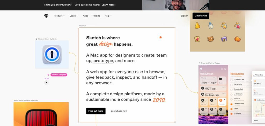Follow the Learn more banner link
The height and width of the screenshot is (126, 265).
[x=108, y=5]
